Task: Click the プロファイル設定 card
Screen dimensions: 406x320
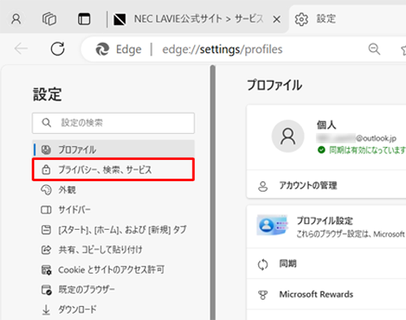Action: coord(326,227)
